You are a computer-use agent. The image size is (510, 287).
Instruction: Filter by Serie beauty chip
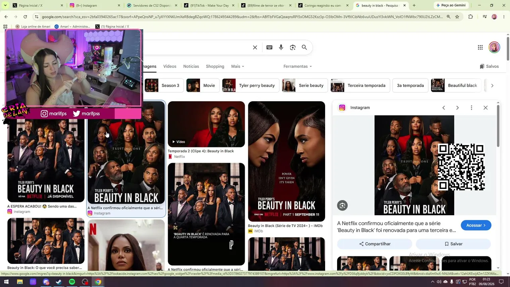click(x=305, y=85)
